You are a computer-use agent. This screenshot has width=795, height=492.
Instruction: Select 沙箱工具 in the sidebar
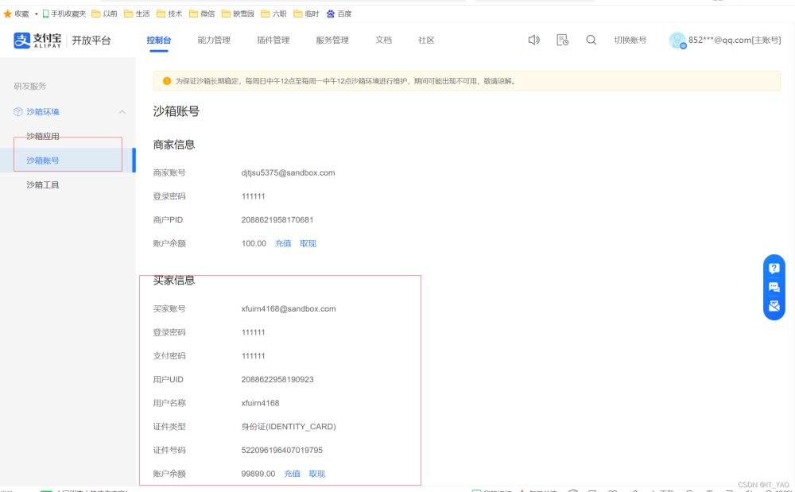point(43,185)
